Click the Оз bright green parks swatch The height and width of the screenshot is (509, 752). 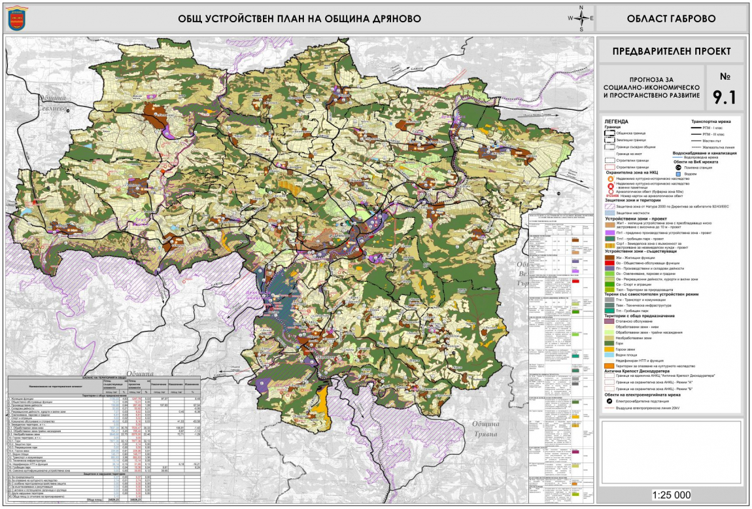pyautogui.click(x=609, y=274)
